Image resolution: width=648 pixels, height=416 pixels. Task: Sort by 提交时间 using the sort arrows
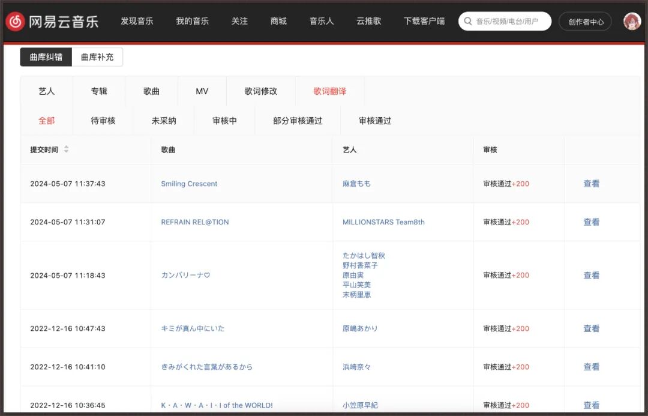(66, 149)
